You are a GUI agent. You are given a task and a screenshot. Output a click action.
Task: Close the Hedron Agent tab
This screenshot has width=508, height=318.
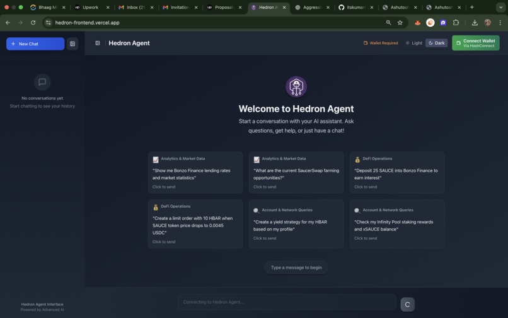[x=284, y=7]
